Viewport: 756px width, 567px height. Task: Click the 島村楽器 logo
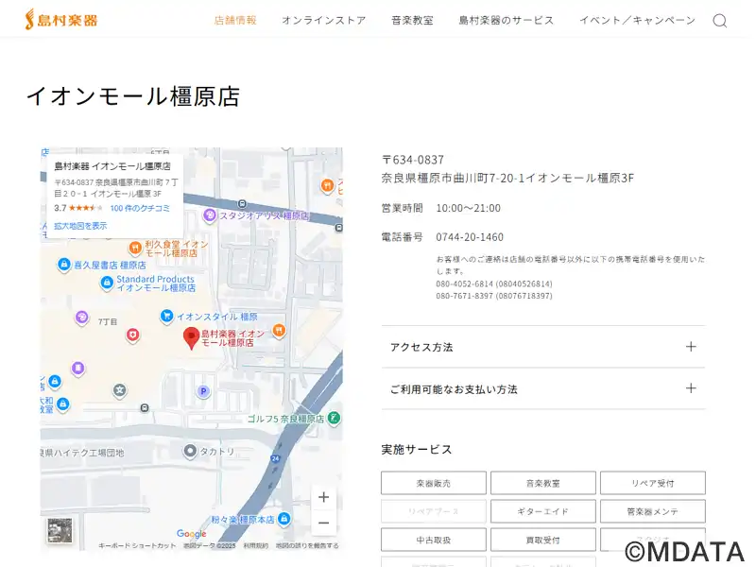point(61,20)
